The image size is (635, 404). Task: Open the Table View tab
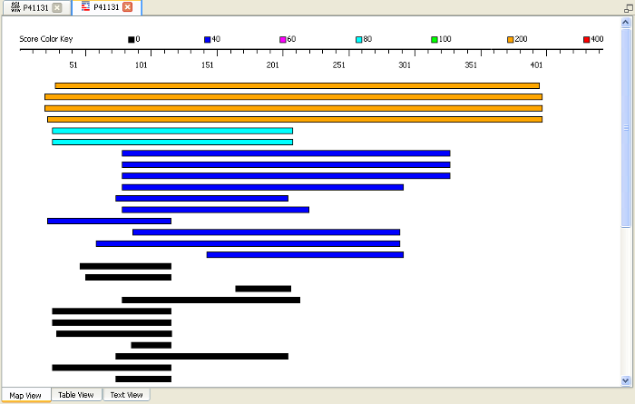pyautogui.click(x=75, y=395)
